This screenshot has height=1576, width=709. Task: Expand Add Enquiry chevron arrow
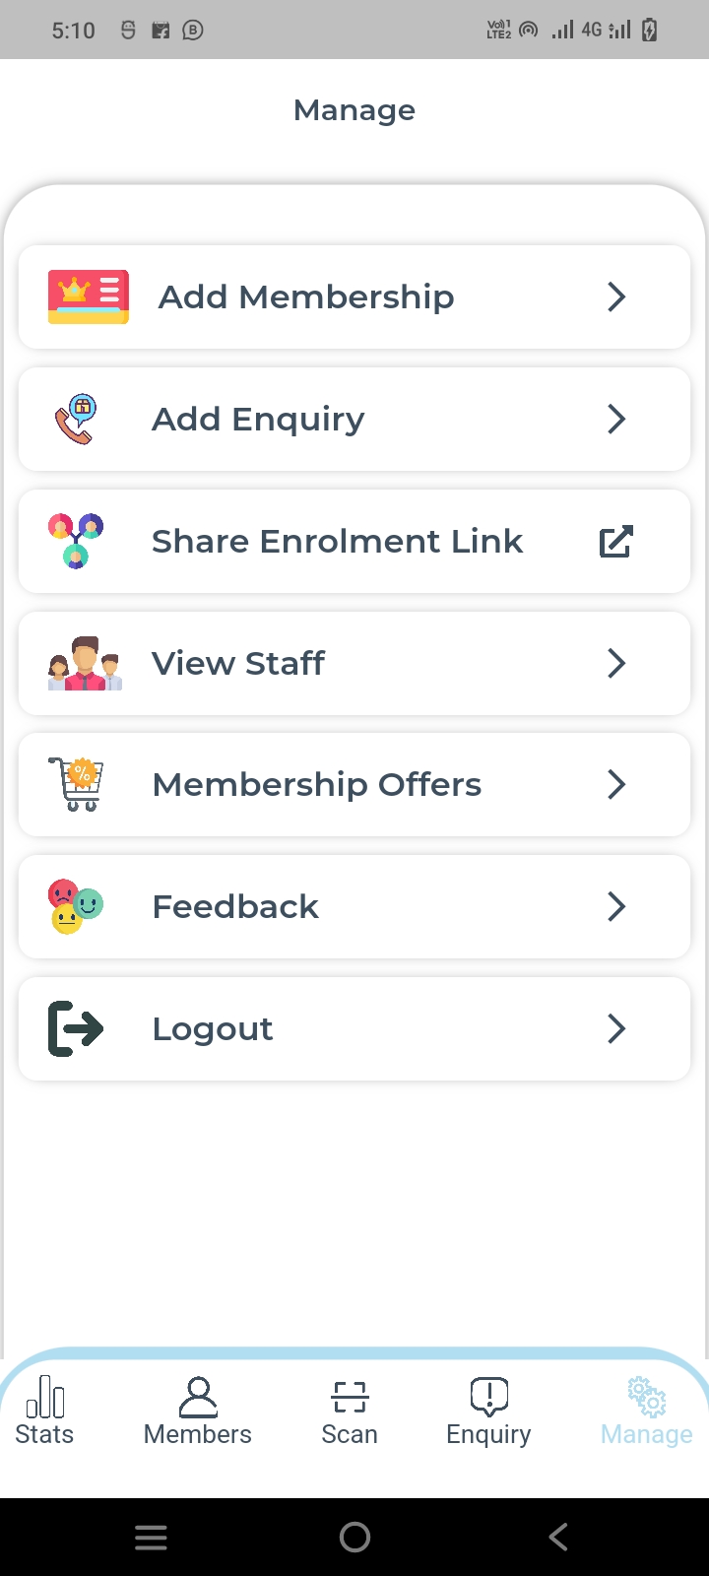pyautogui.click(x=616, y=420)
